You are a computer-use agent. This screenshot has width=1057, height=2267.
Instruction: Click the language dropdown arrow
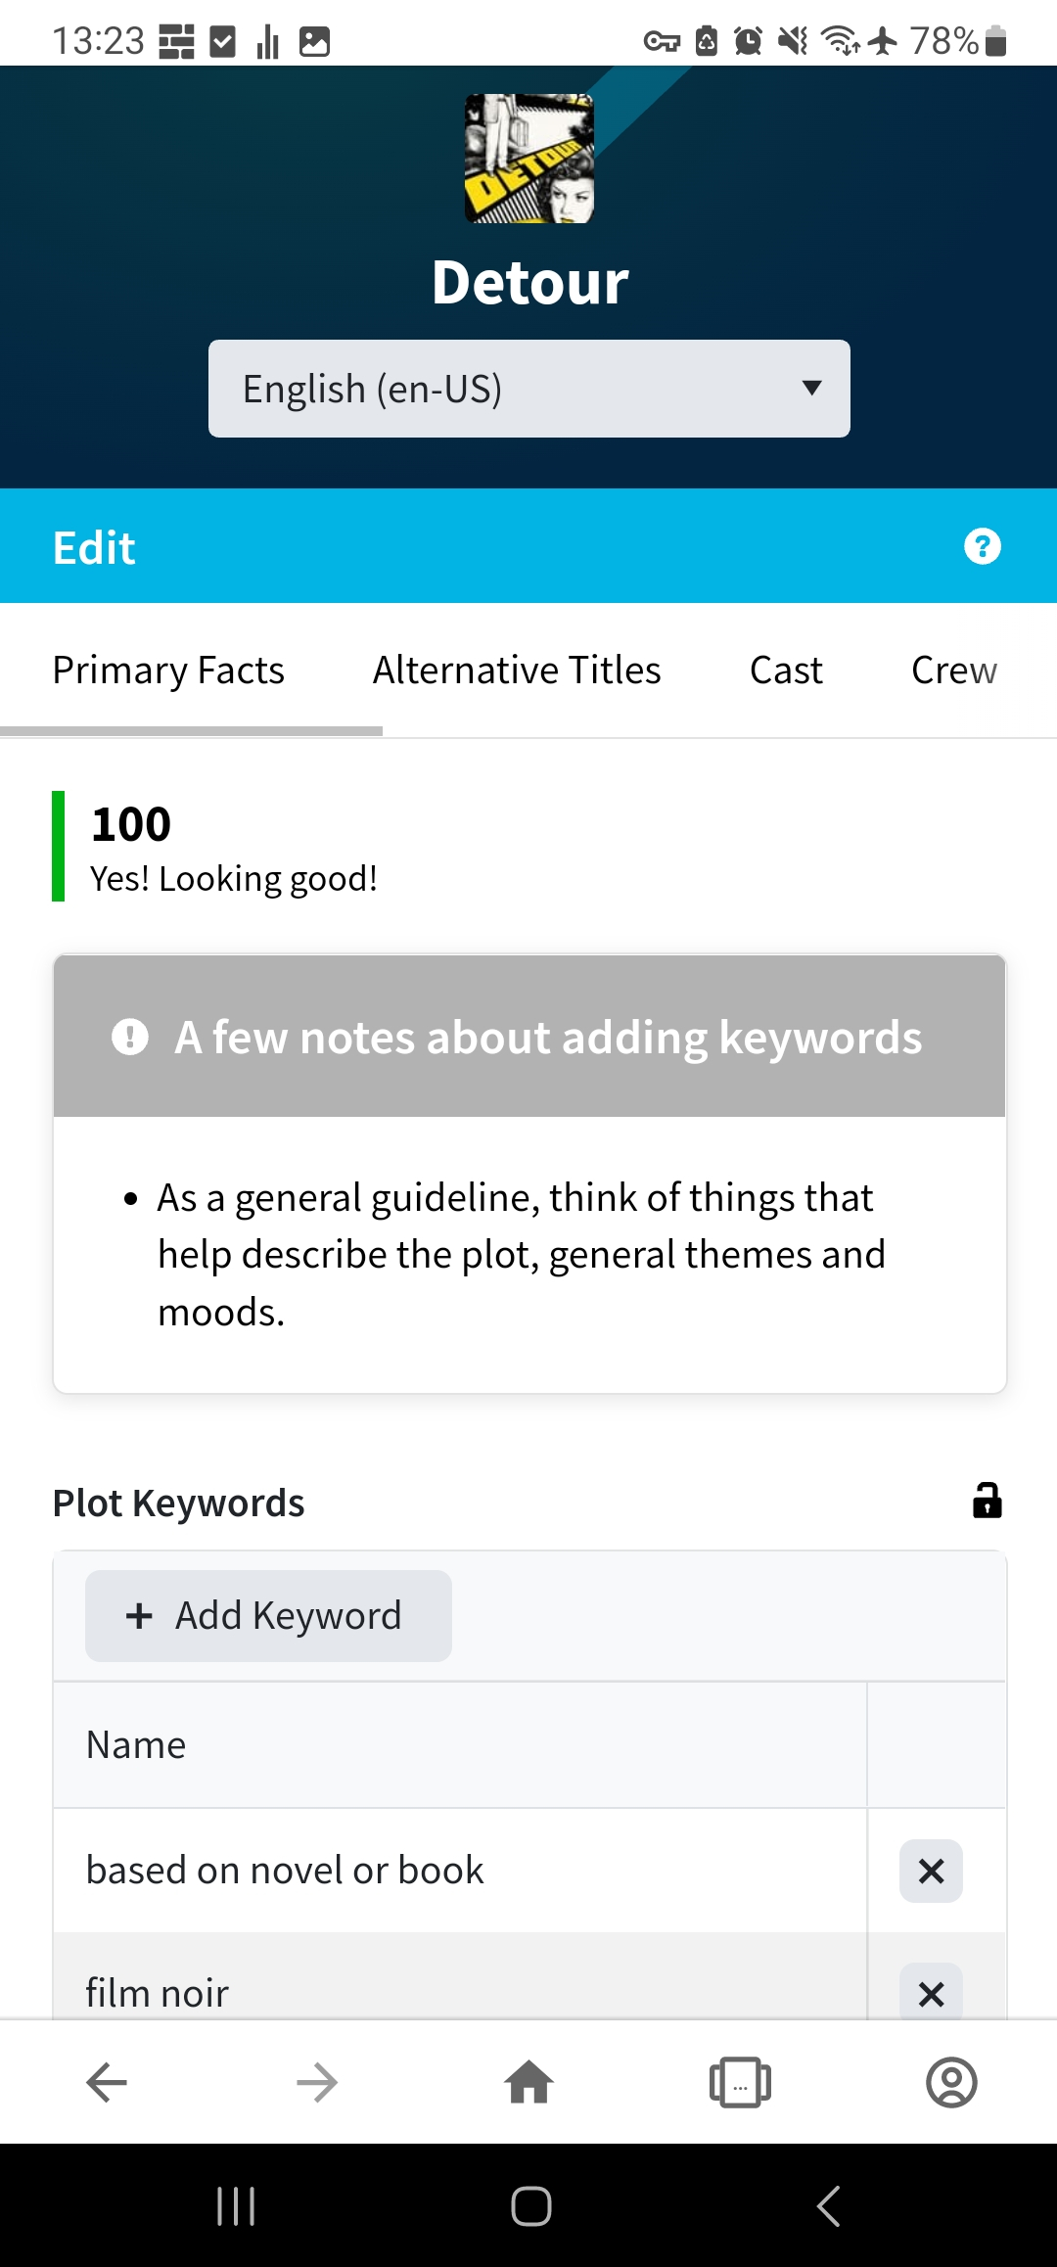point(811,388)
